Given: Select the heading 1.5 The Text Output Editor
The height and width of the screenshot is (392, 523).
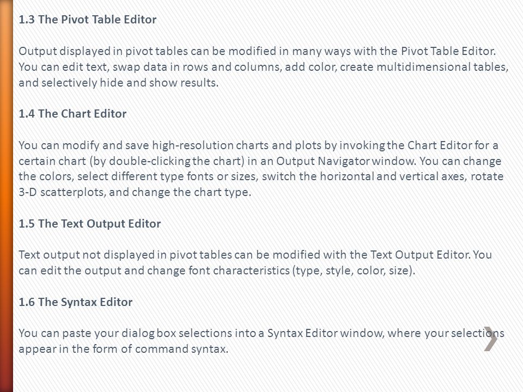Looking at the screenshot, I should point(90,223).
